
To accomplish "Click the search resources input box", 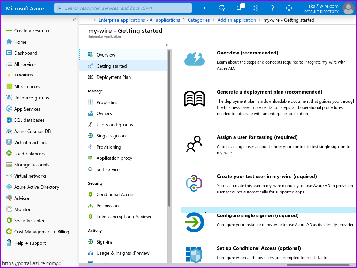I will click(x=123, y=8).
